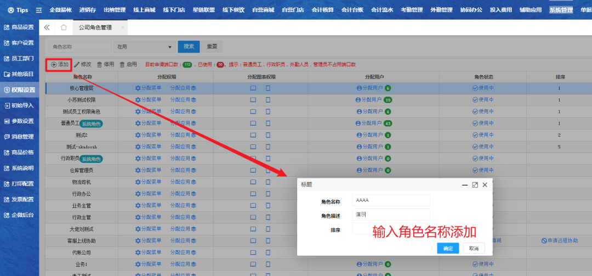
Task: Click the 启用 icon in toolbar
Action: click(122, 65)
